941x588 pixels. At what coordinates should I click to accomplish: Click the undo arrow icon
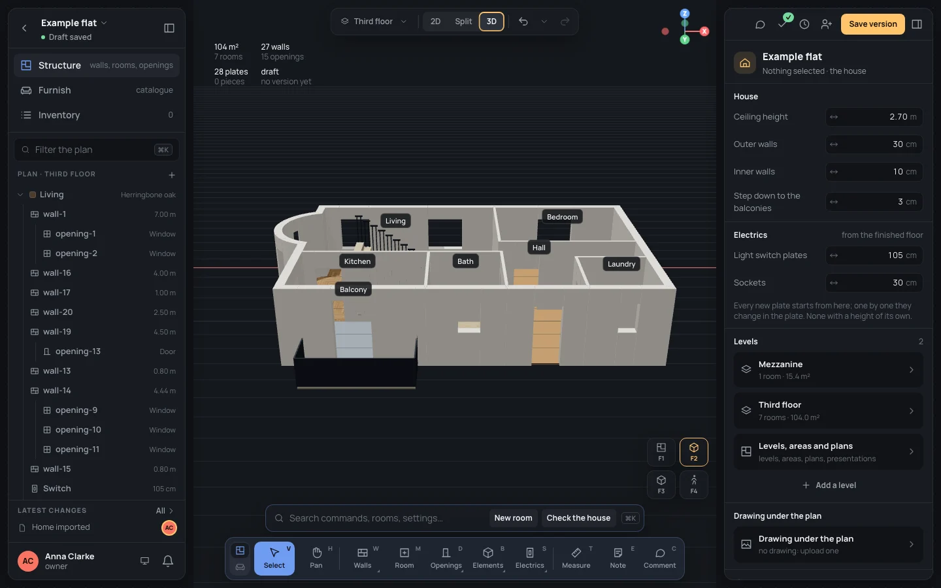pos(523,22)
